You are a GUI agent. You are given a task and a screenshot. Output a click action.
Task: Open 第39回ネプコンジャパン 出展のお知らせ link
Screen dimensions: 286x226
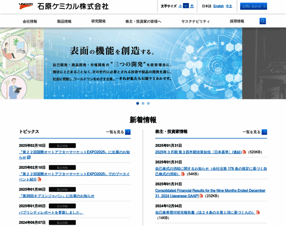[x=57, y=196]
